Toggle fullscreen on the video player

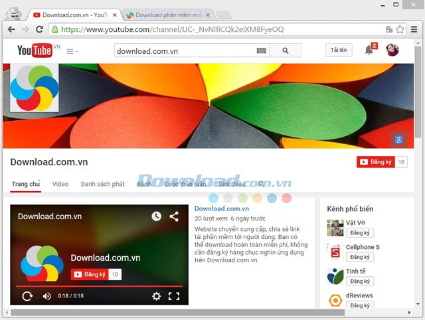pyautogui.click(x=174, y=296)
